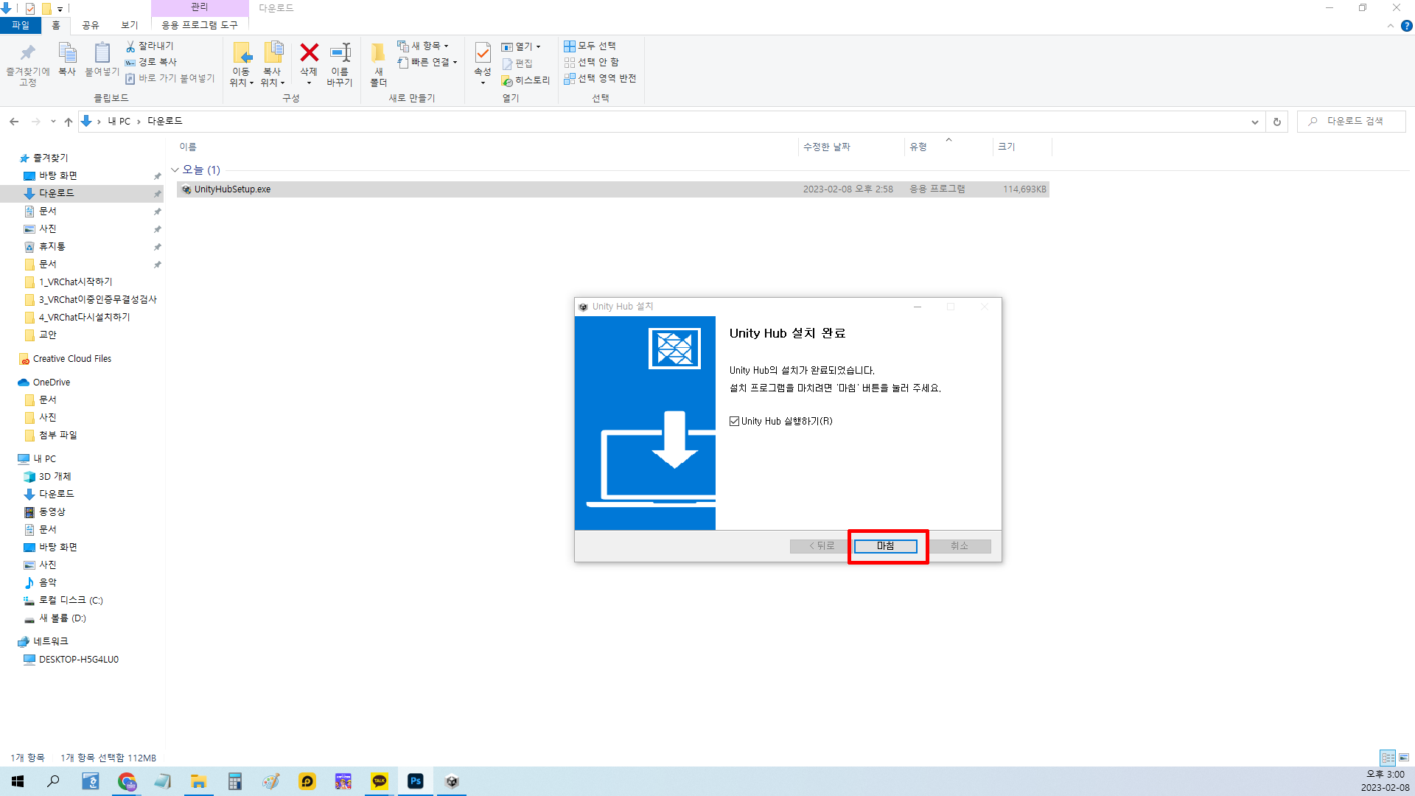This screenshot has height=796, width=1415.
Task: Open the 파일 menu tab
Action: point(21,25)
